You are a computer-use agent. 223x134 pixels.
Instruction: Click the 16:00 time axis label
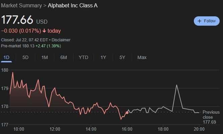(127, 129)
